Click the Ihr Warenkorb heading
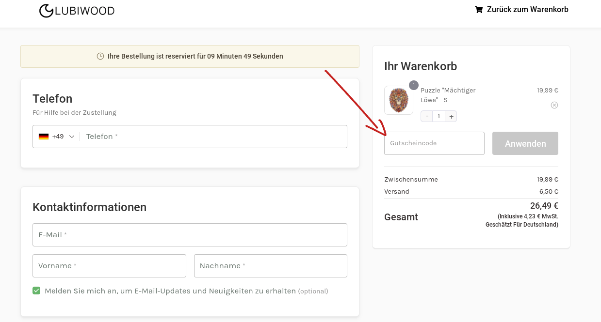Image resolution: width=601 pixels, height=322 pixels. [421, 66]
